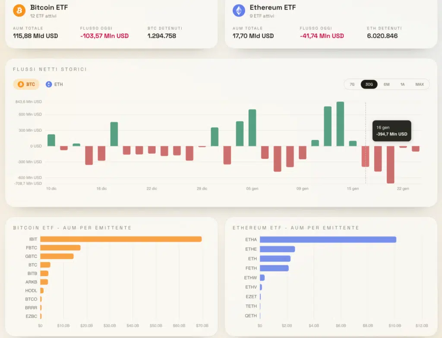Select the 30G time range tab
This screenshot has height=338, width=442.
(x=369, y=84)
